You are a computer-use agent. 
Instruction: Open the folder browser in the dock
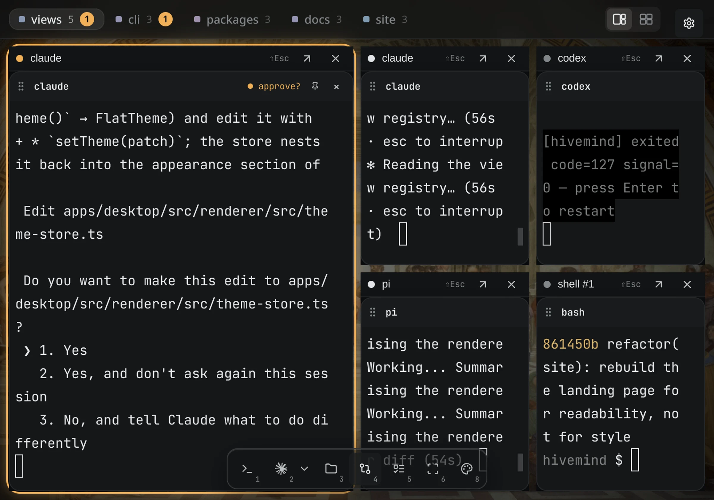(x=331, y=468)
